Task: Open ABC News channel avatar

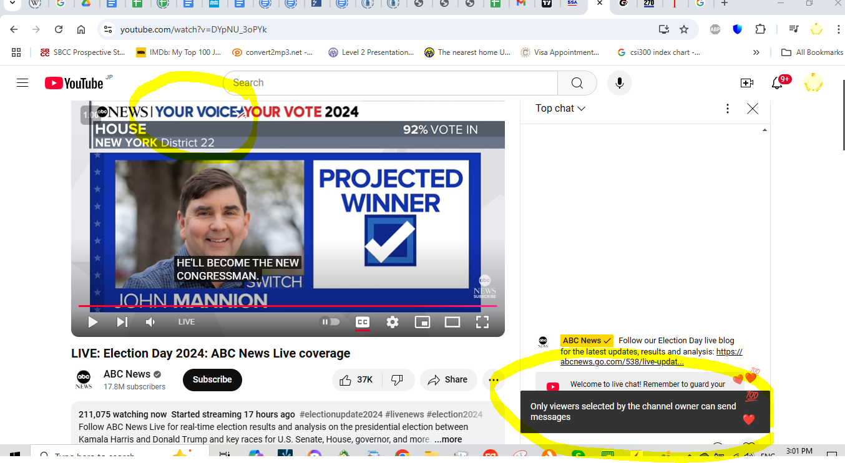Action: (x=84, y=379)
